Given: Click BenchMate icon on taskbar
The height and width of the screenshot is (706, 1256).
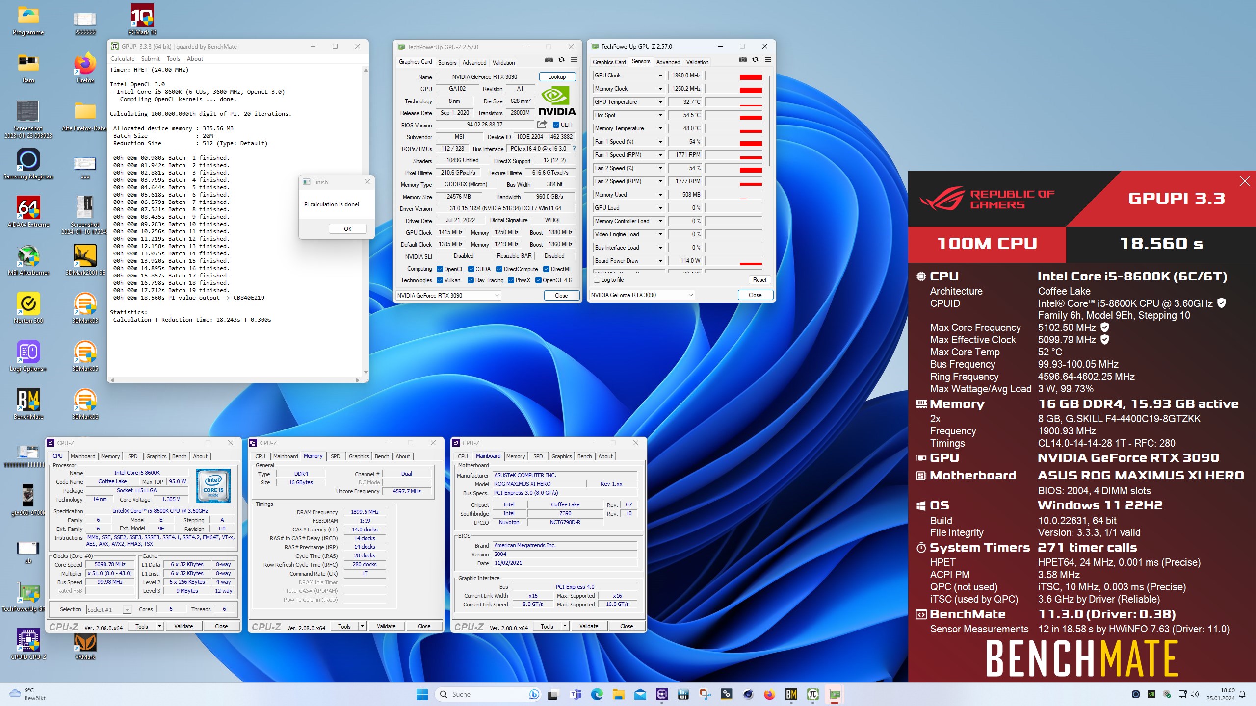Looking at the screenshot, I should (x=791, y=694).
